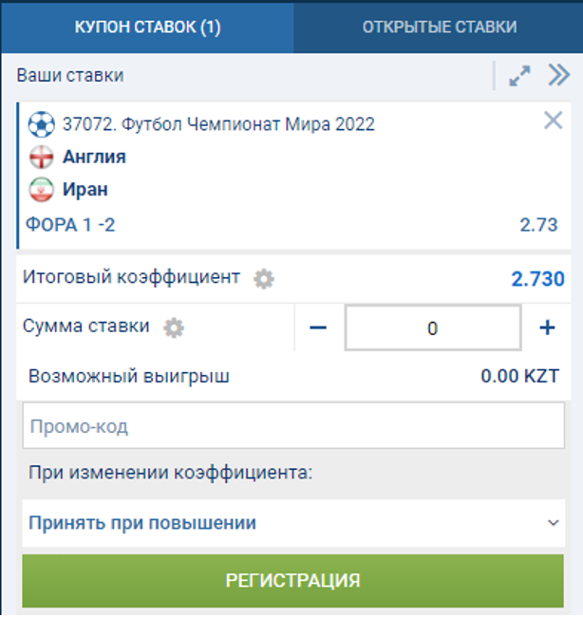Click the Iran flag icon
This screenshot has height=617, width=583.
42,189
